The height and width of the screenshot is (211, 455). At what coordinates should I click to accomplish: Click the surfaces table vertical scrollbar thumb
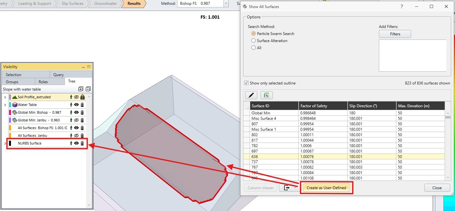click(x=448, y=117)
